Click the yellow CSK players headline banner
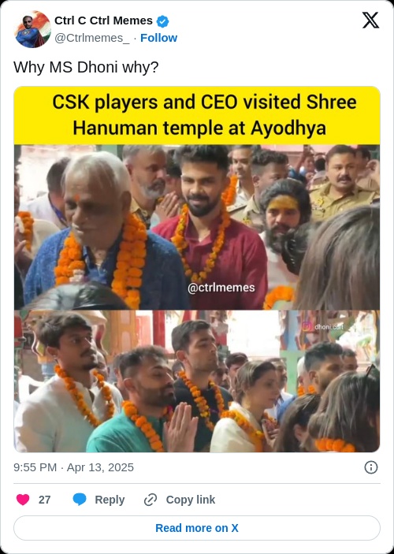The image size is (394, 554). [x=197, y=116]
